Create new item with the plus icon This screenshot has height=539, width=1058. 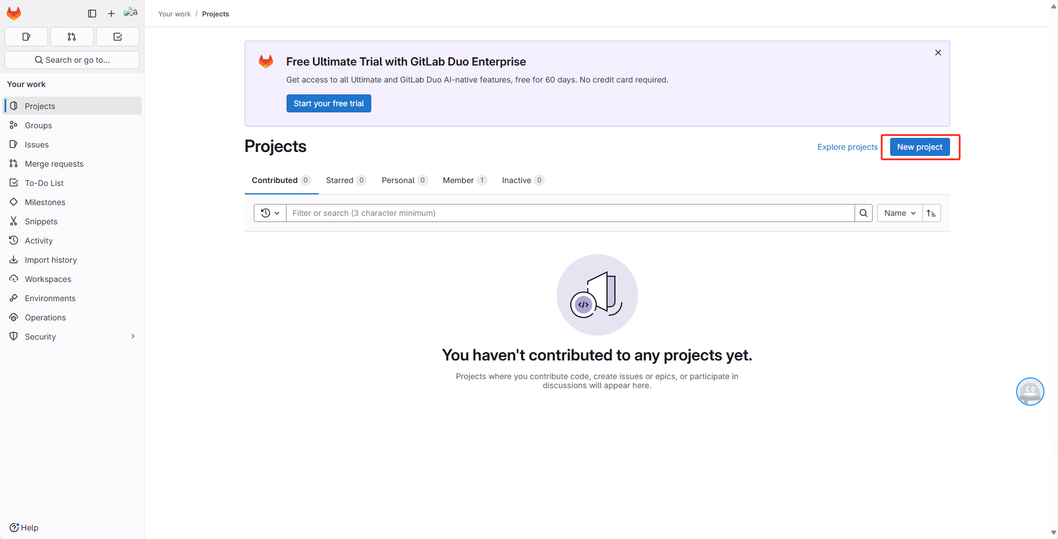coord(111,13)
